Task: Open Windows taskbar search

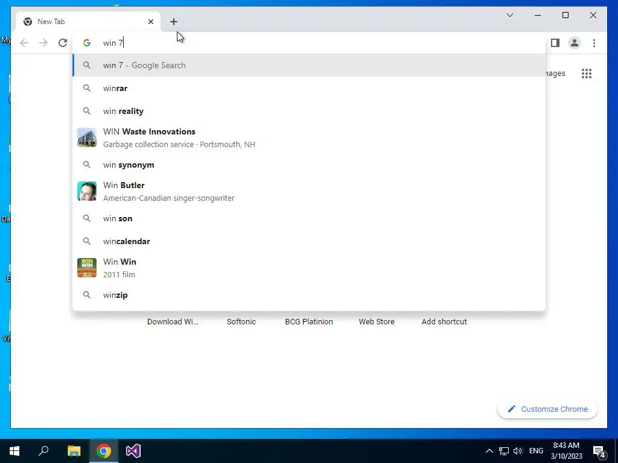Action: 43,451
